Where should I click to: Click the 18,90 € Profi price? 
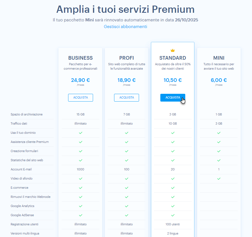(x=127, y=80)
